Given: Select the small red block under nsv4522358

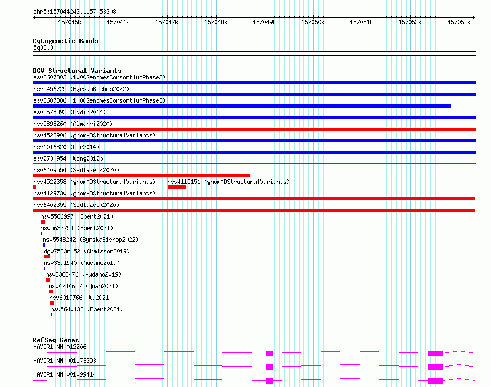Looking at the screenshot, I should [x=34, y=187].
